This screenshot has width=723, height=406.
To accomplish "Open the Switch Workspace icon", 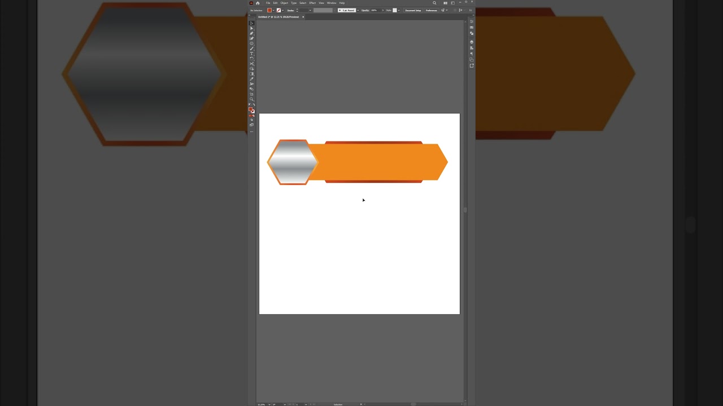I will pyautogui.click(x=452, y=3).
